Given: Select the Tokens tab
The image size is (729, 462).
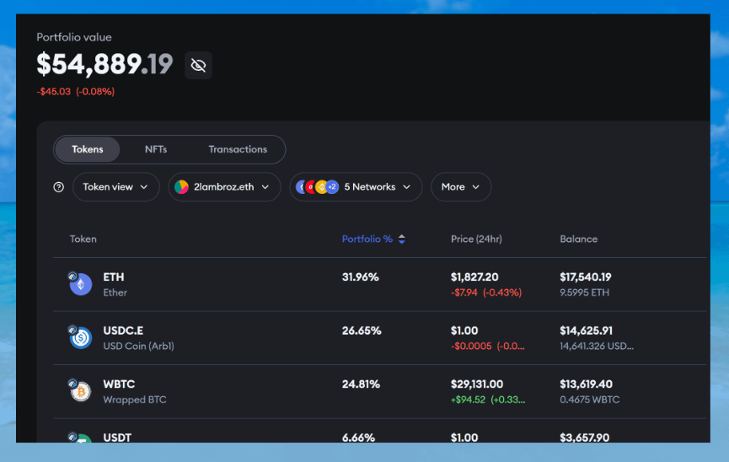Looking at the screenshot, I should tap(88, 149).
